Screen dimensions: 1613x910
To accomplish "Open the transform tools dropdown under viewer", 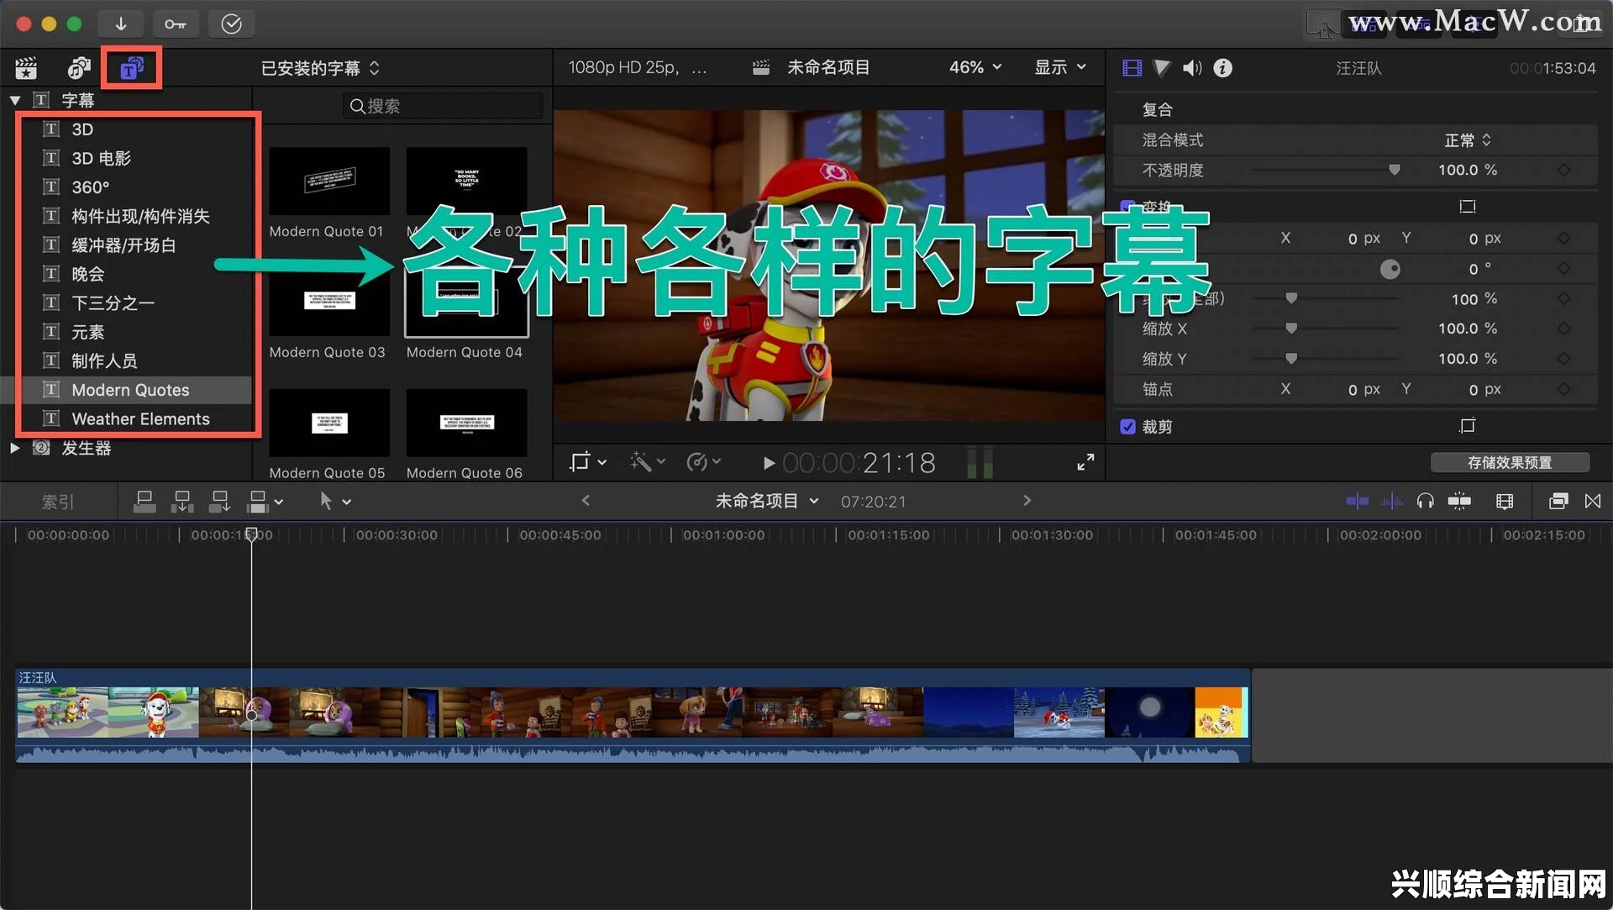I will [x=588, y=462].
